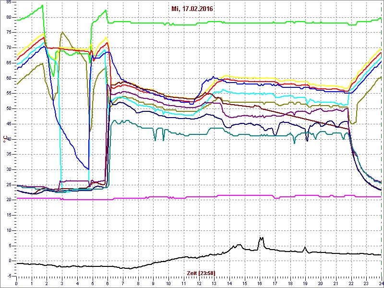Pick the 20 tick on the vertical temperature axis
This screenshot has width=384, height=288.
click(8, 200)
